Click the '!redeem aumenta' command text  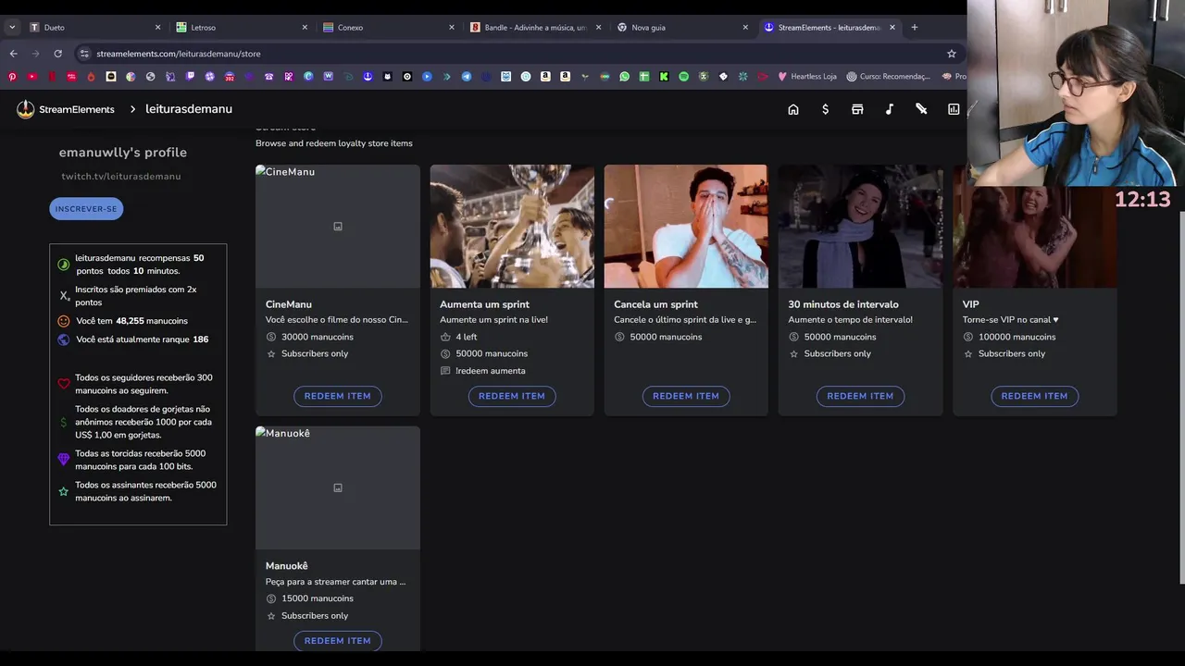click(x=491, y=371)
